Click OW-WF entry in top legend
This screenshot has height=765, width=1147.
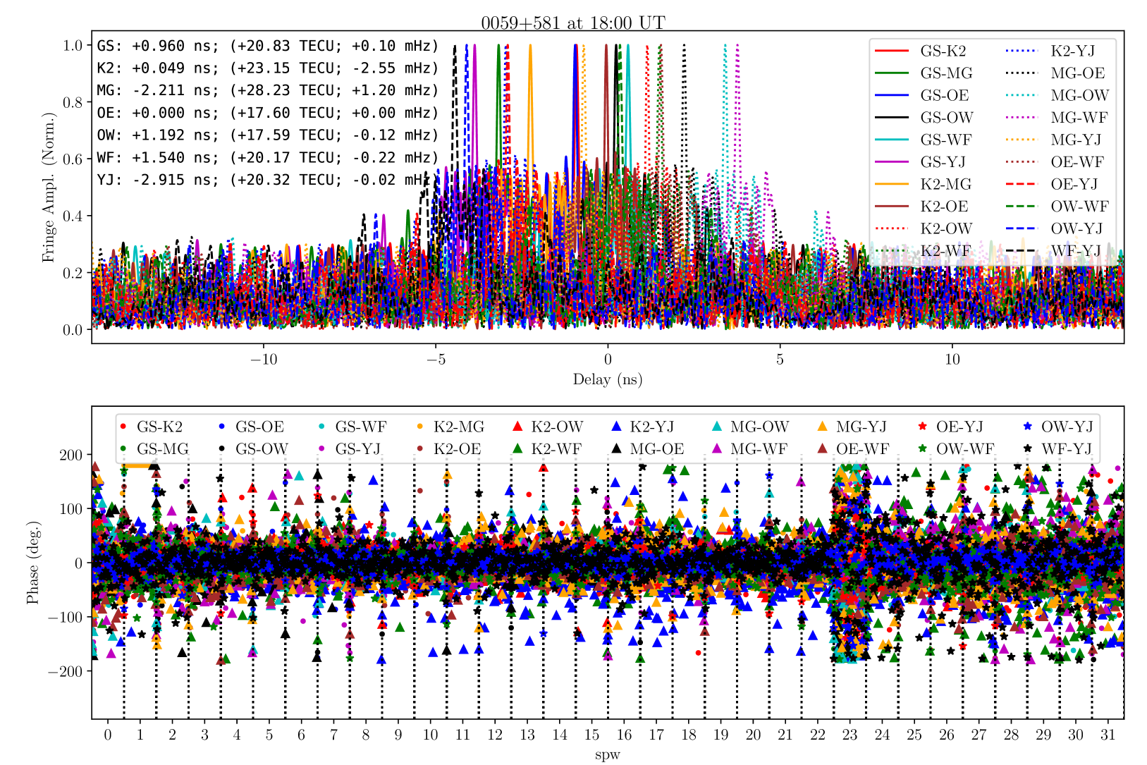(1057, 207)
